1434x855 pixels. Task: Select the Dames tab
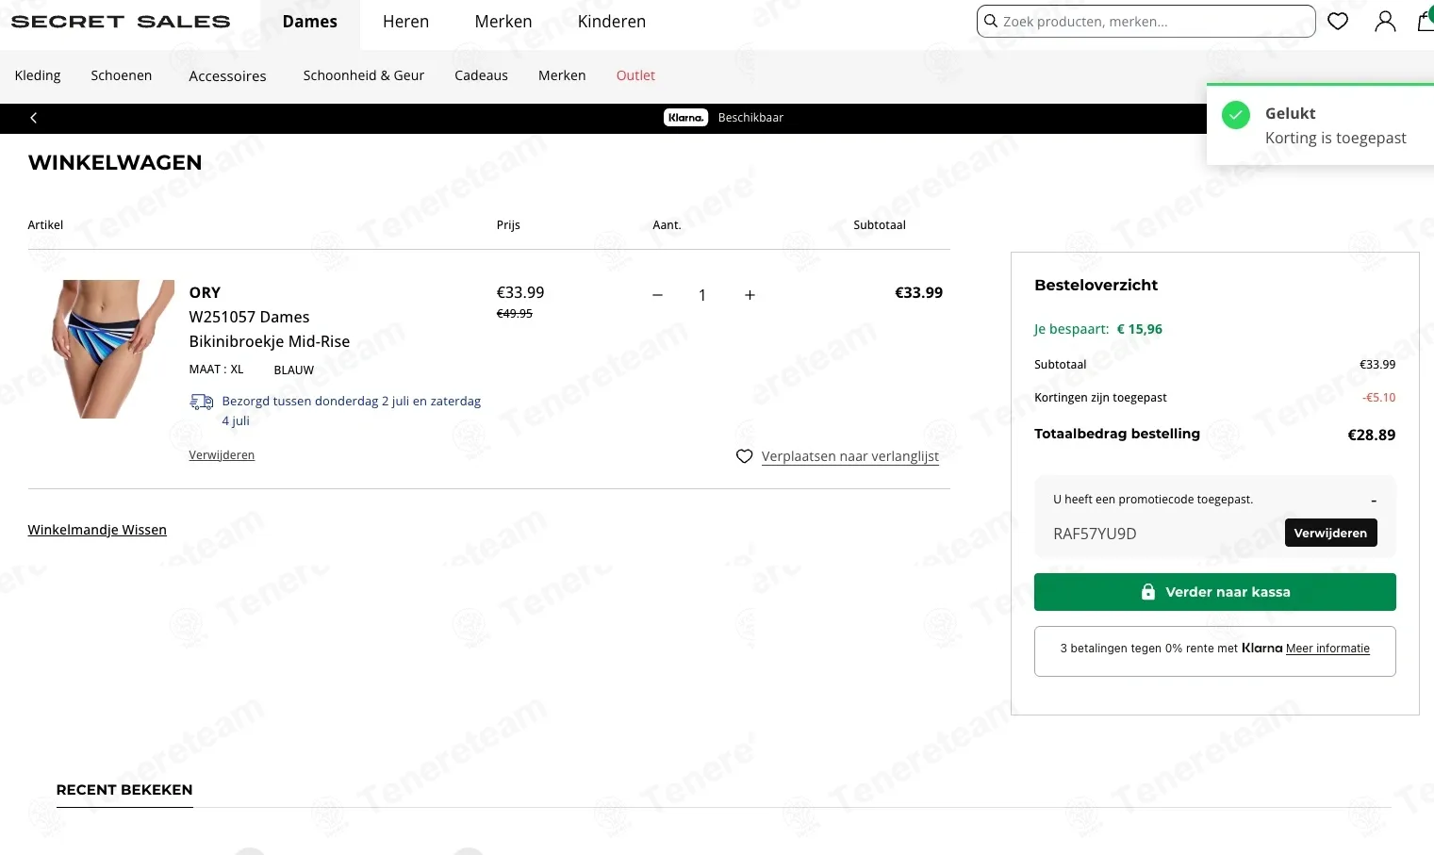point(309,22)
